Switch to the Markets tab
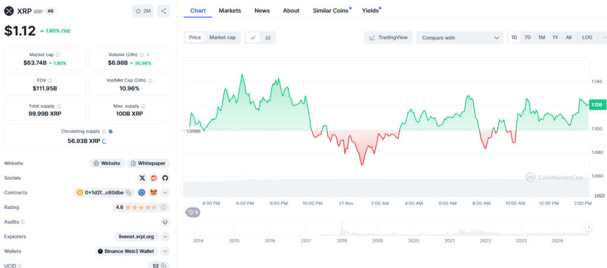This screenshot has width=607, height=268. [x=230, y=11]
